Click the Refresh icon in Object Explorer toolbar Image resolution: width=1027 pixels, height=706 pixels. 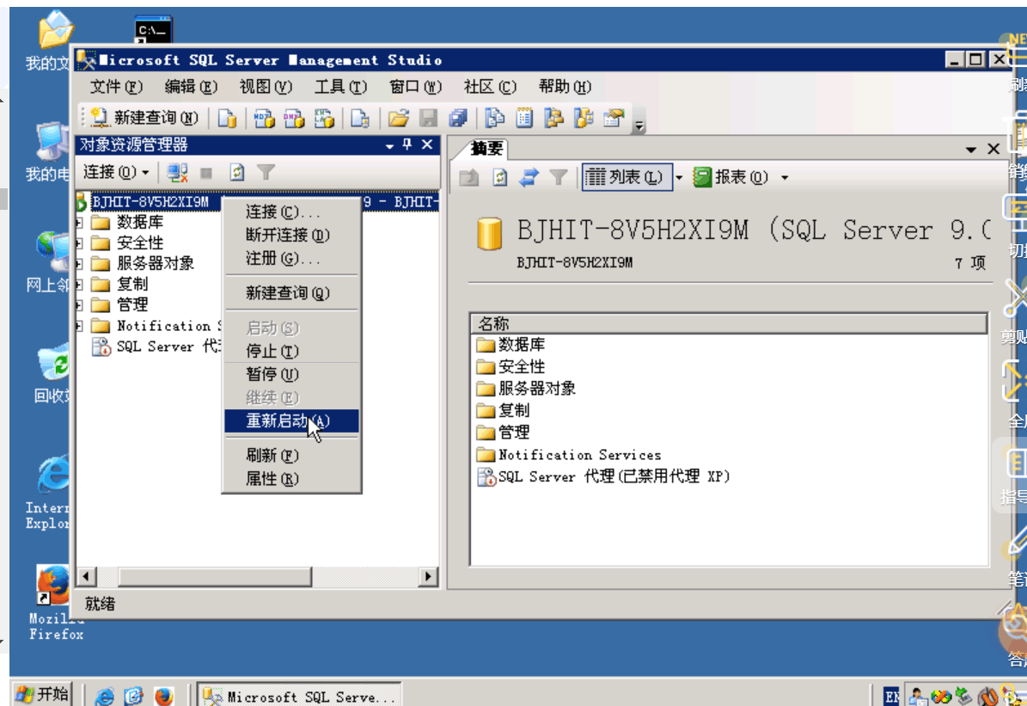[236, 173]
